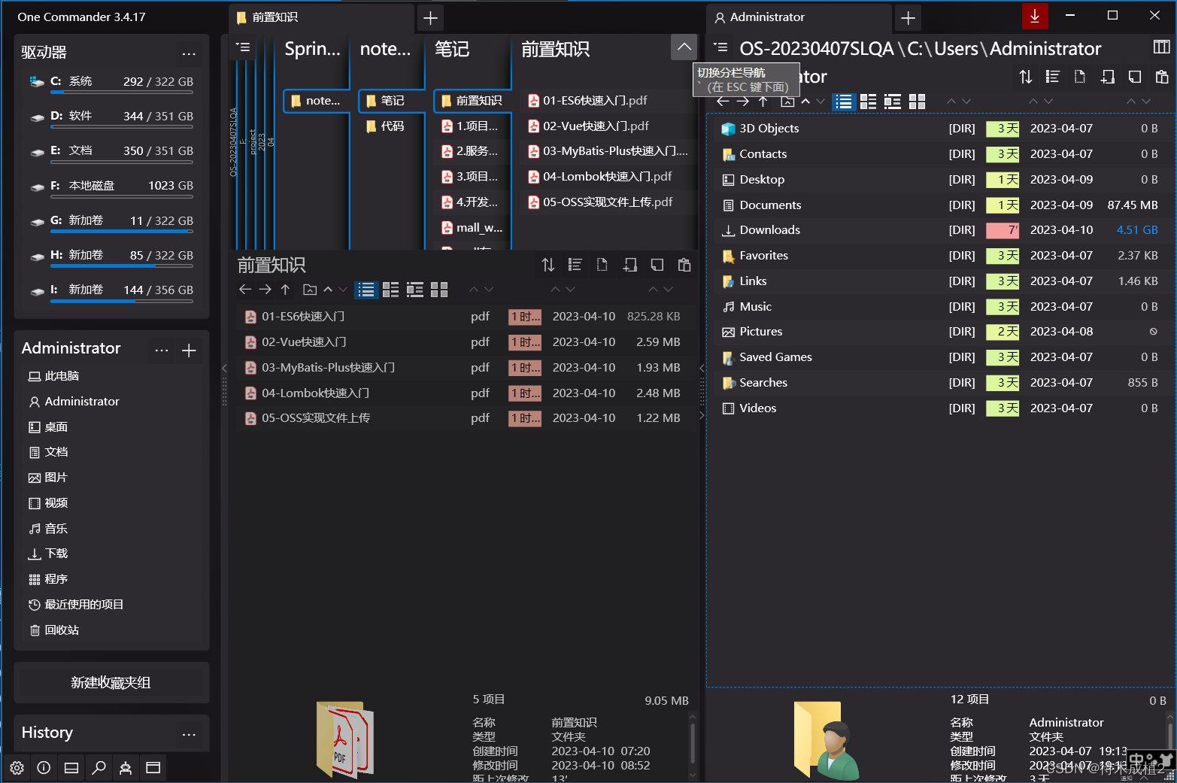Go back in left 前置知识 pane
The height and width of the screenshot is (783, 1177).
tap(245, 290)
